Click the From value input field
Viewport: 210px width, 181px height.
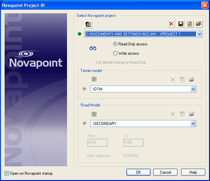[97, 142]
